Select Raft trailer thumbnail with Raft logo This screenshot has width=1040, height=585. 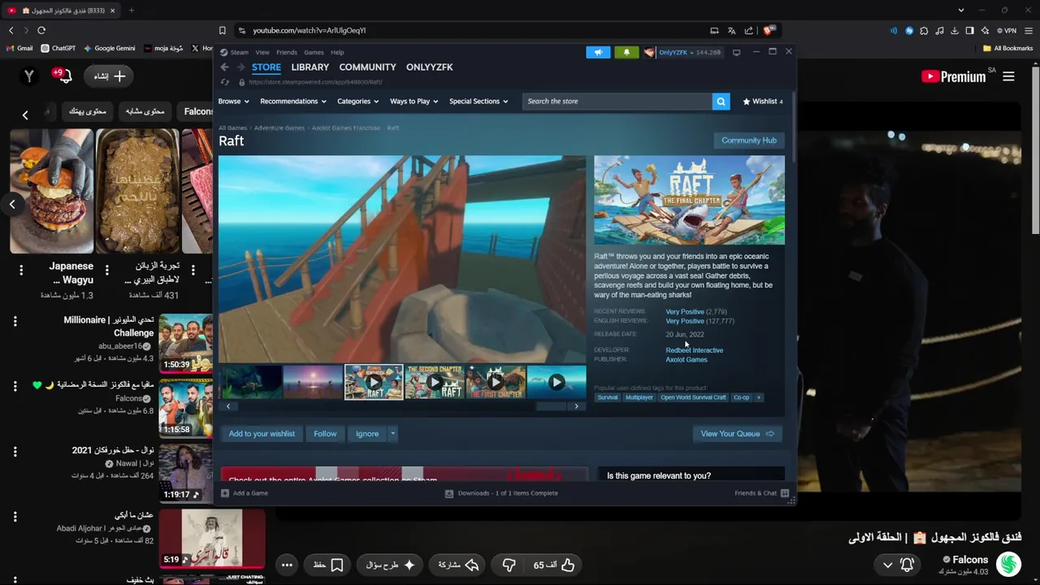(374, 382)
